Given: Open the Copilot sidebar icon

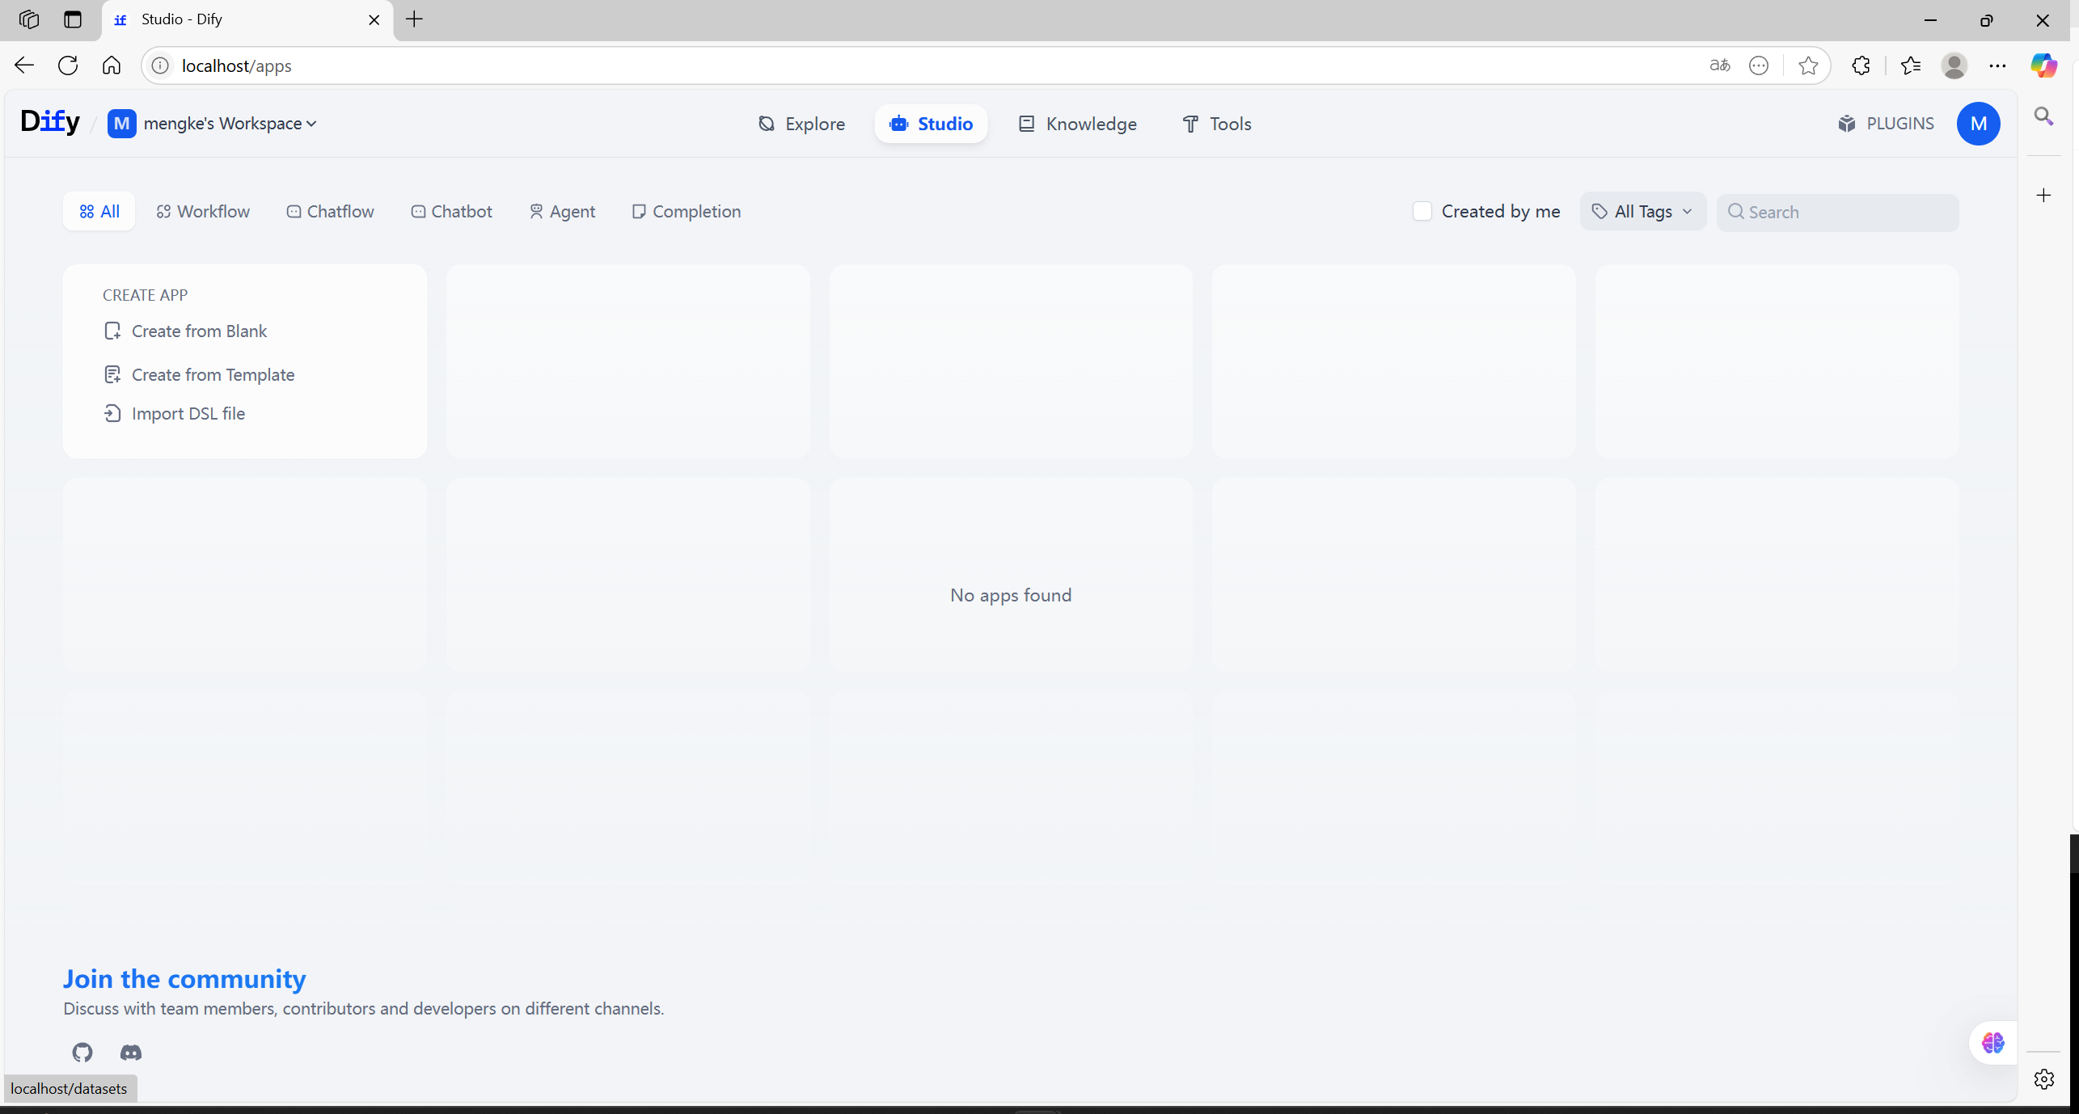Looking at the screenshot, I should pyautogui.click(x=2043, y=65).
